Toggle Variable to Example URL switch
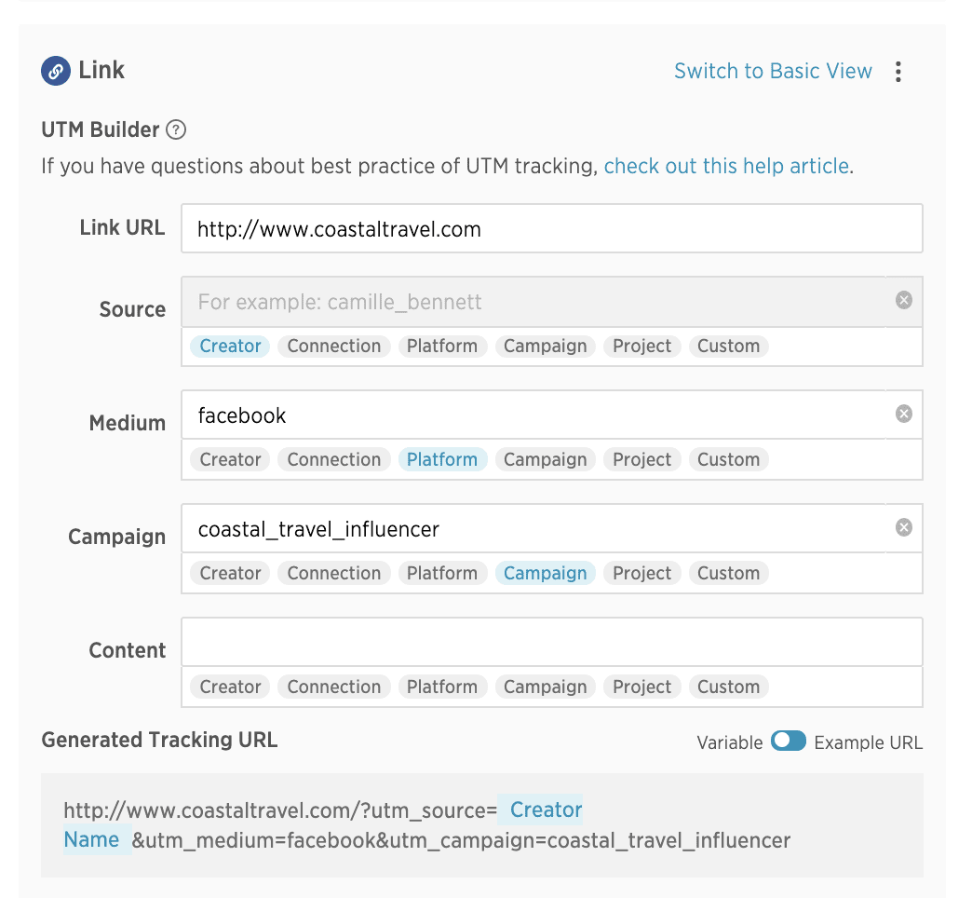972x898 pixels. tap(789, 742)
